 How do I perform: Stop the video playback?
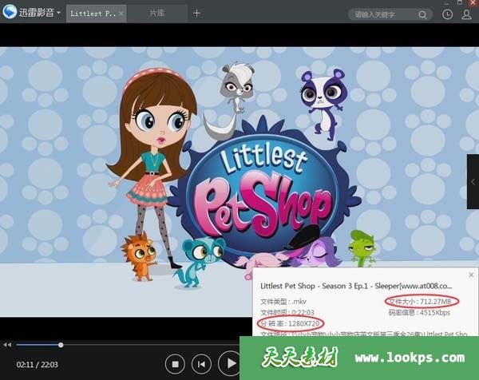point(175,364)
